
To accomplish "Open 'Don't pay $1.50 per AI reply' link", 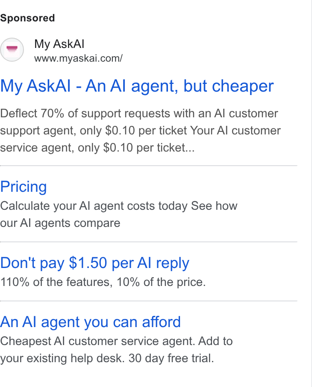I will click(94, 262).
